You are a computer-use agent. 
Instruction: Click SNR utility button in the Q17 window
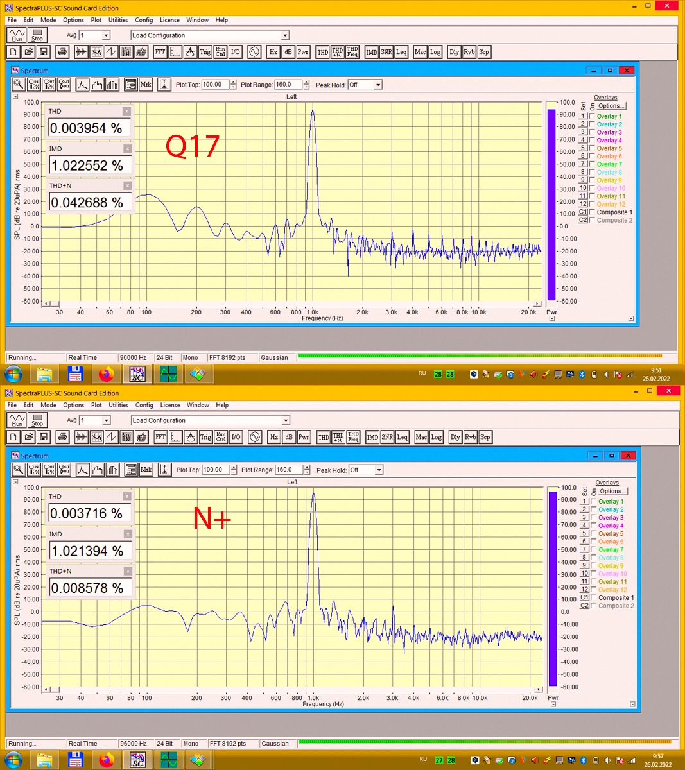click(x=386, y=52)
